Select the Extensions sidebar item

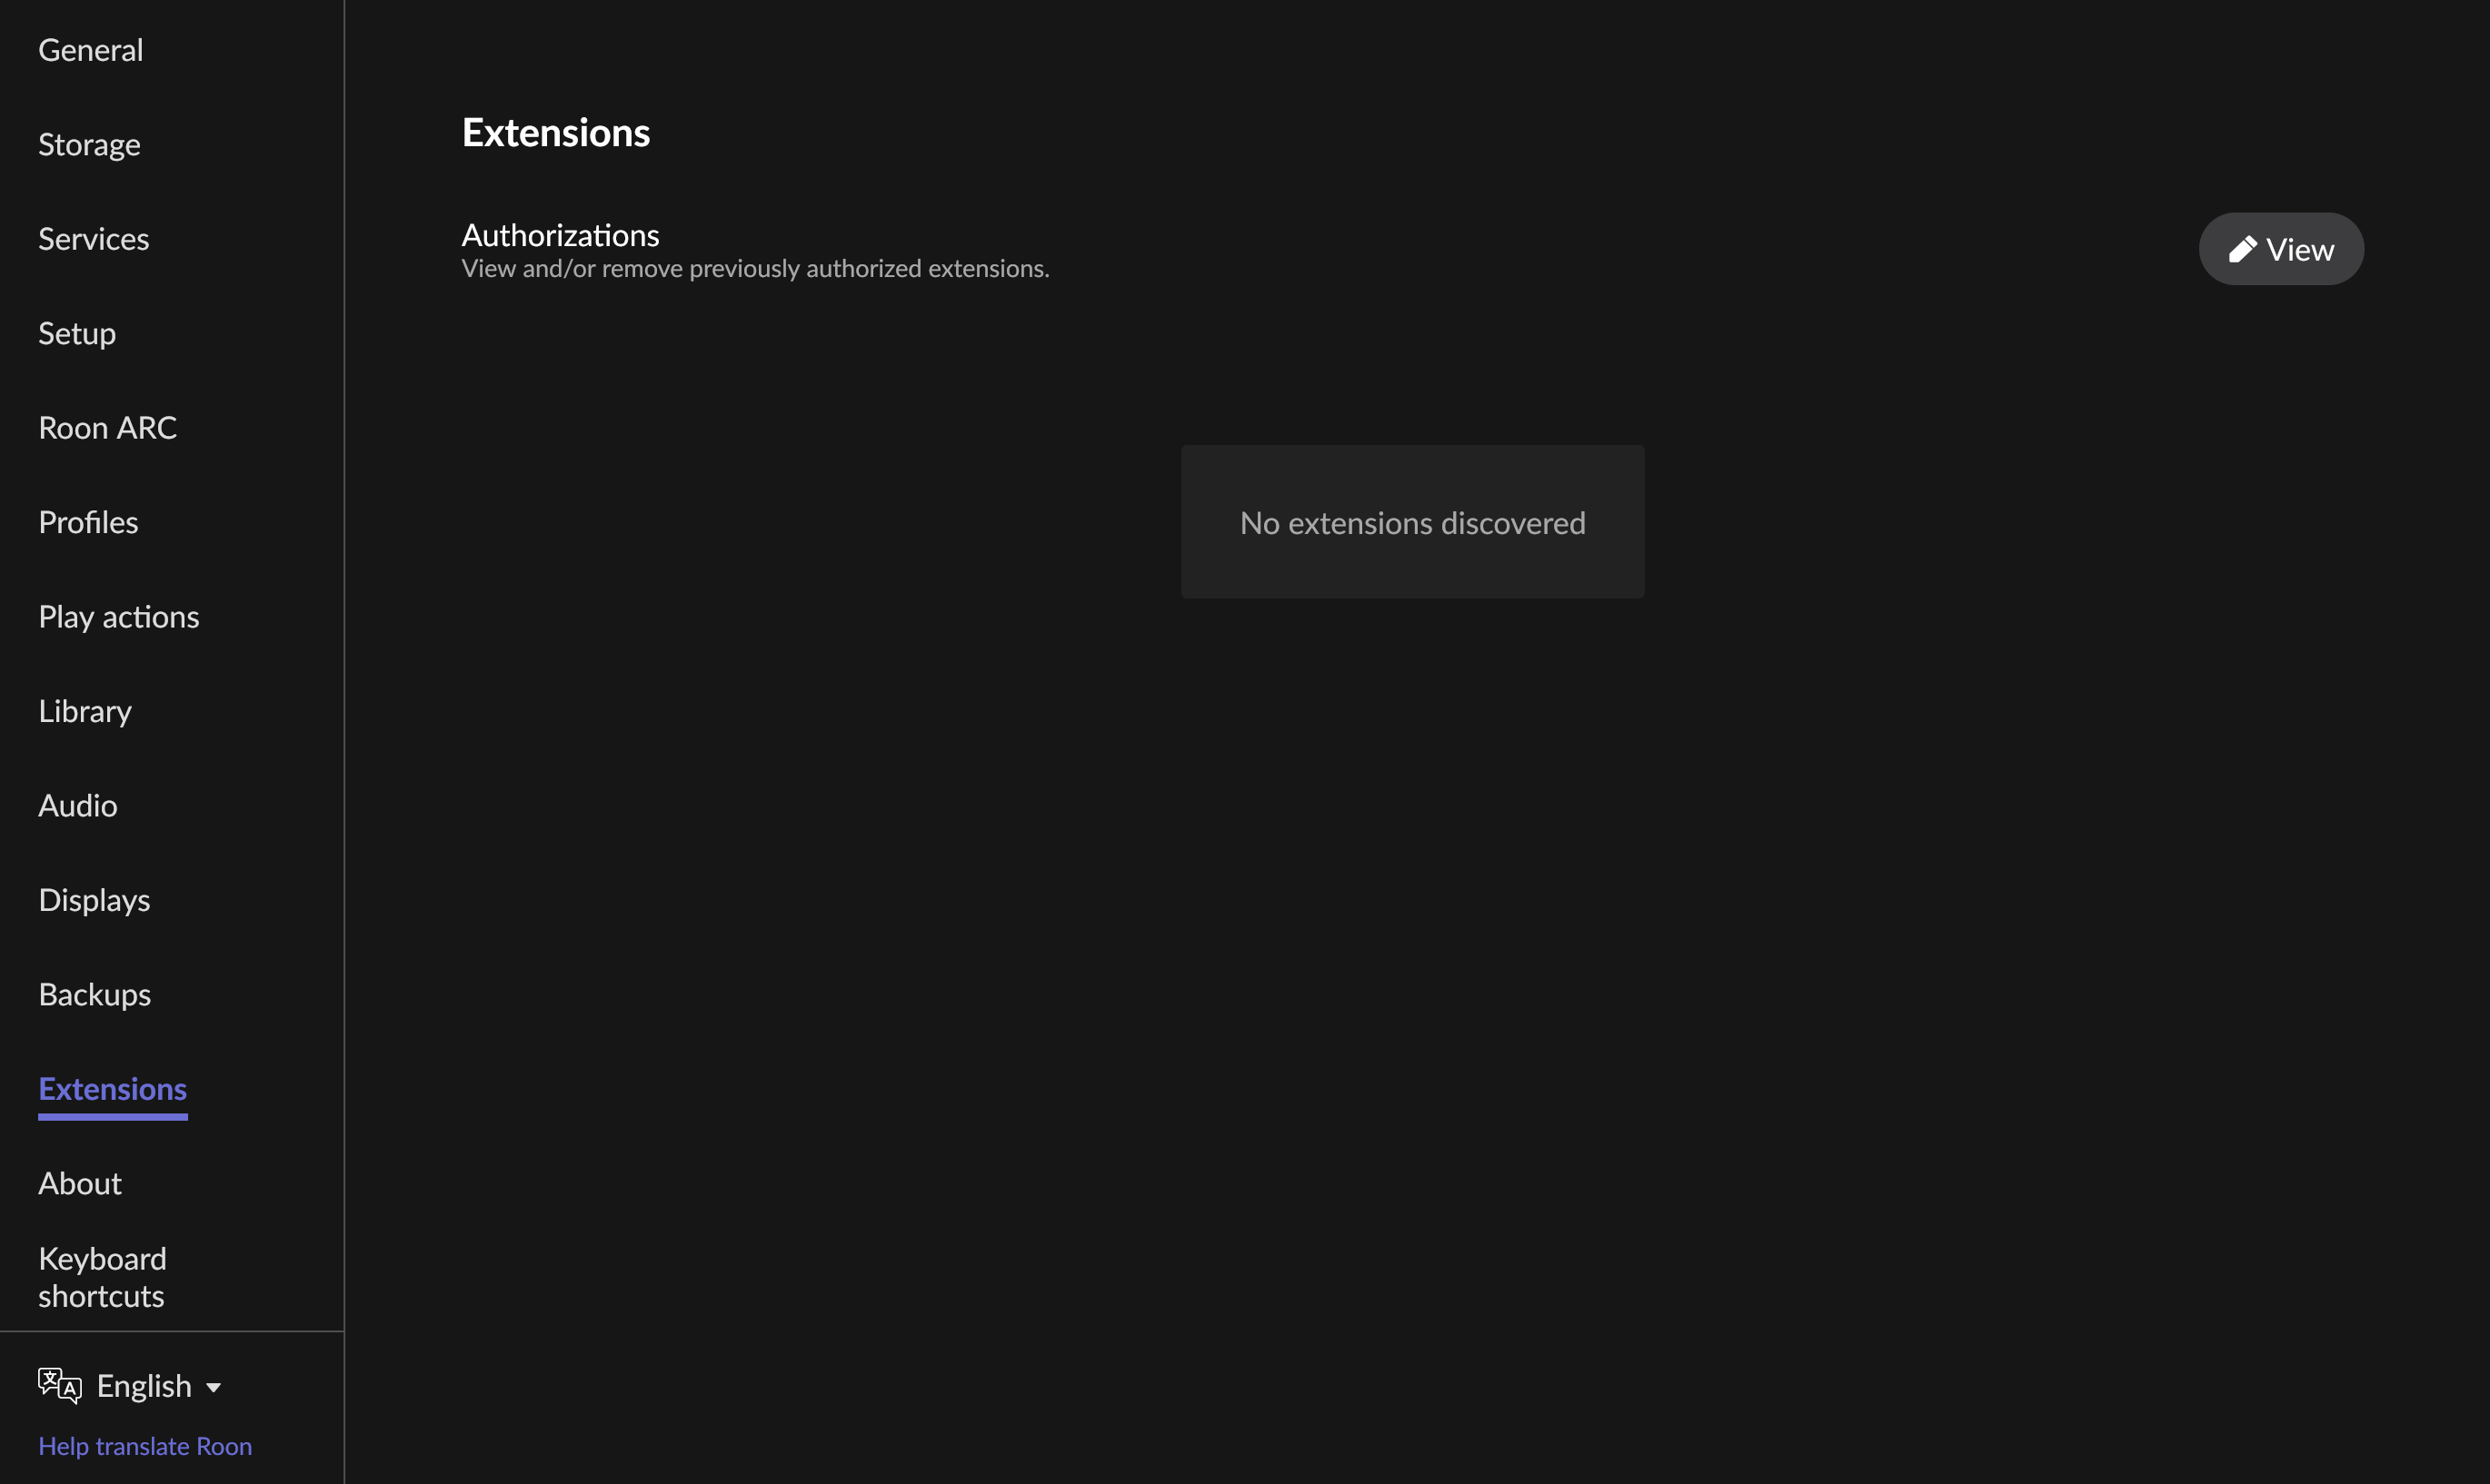point(112,1089)
